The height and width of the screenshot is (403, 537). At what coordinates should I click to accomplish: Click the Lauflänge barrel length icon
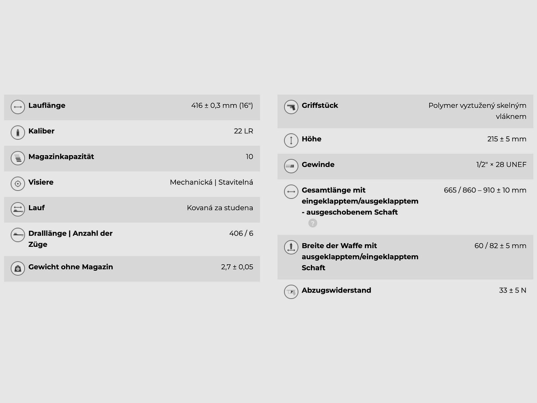pyautogui.click(x=18, y=107)
